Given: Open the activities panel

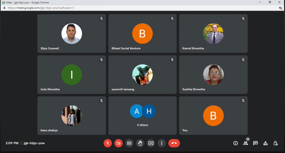Looking at the screenshot, I should (265, 143).
